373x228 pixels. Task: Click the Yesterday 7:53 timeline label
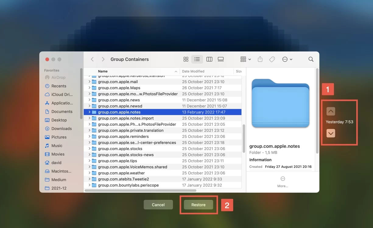(x=340, y=122)
